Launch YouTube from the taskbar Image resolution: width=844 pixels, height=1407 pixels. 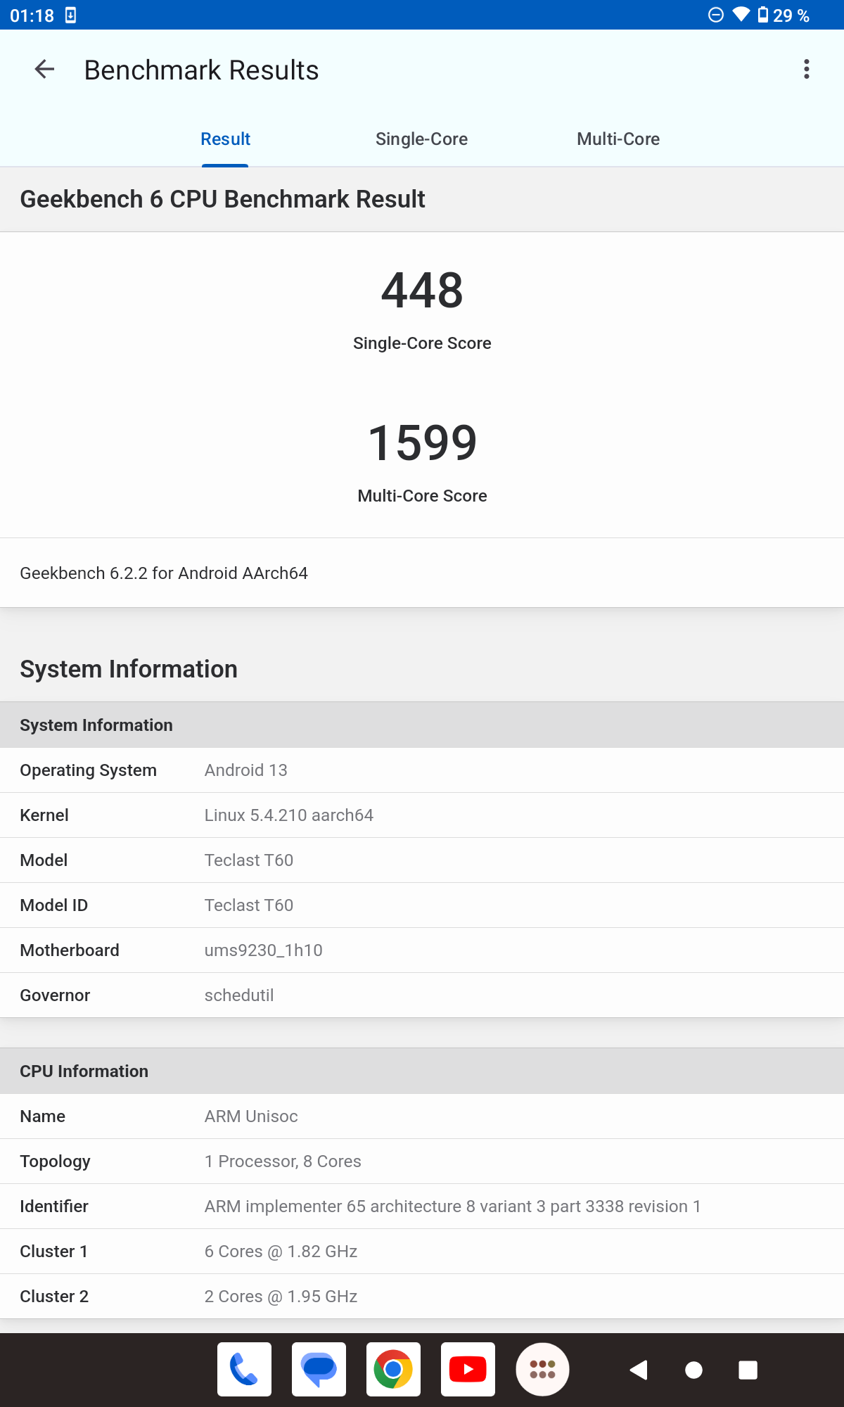tap(468, 1369)
